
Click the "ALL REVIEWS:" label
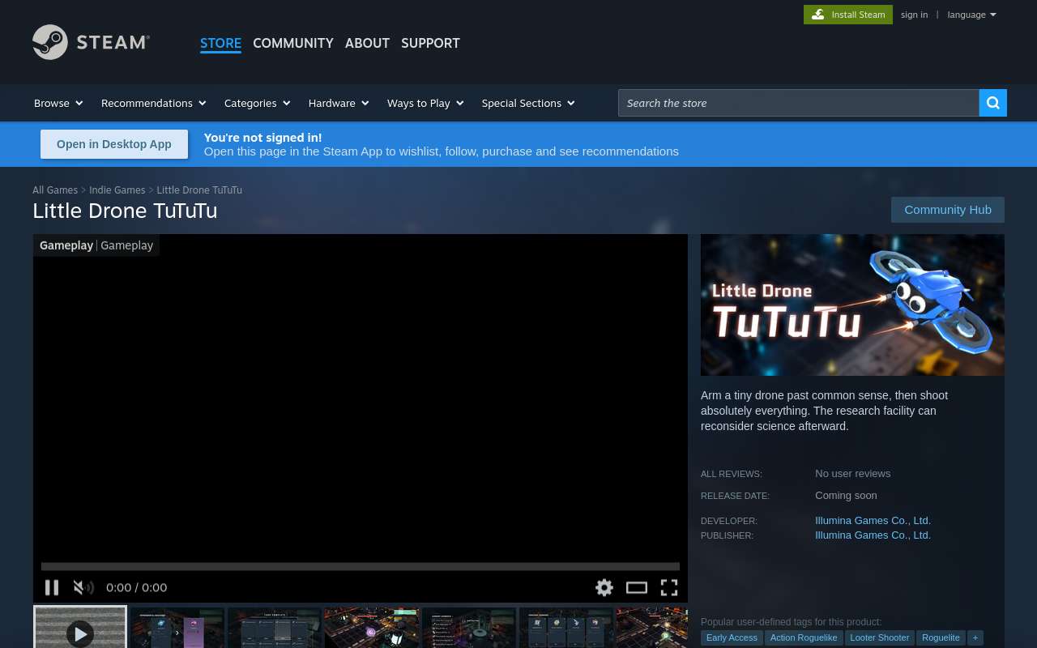pyautogui.click(x=732, y=474)
